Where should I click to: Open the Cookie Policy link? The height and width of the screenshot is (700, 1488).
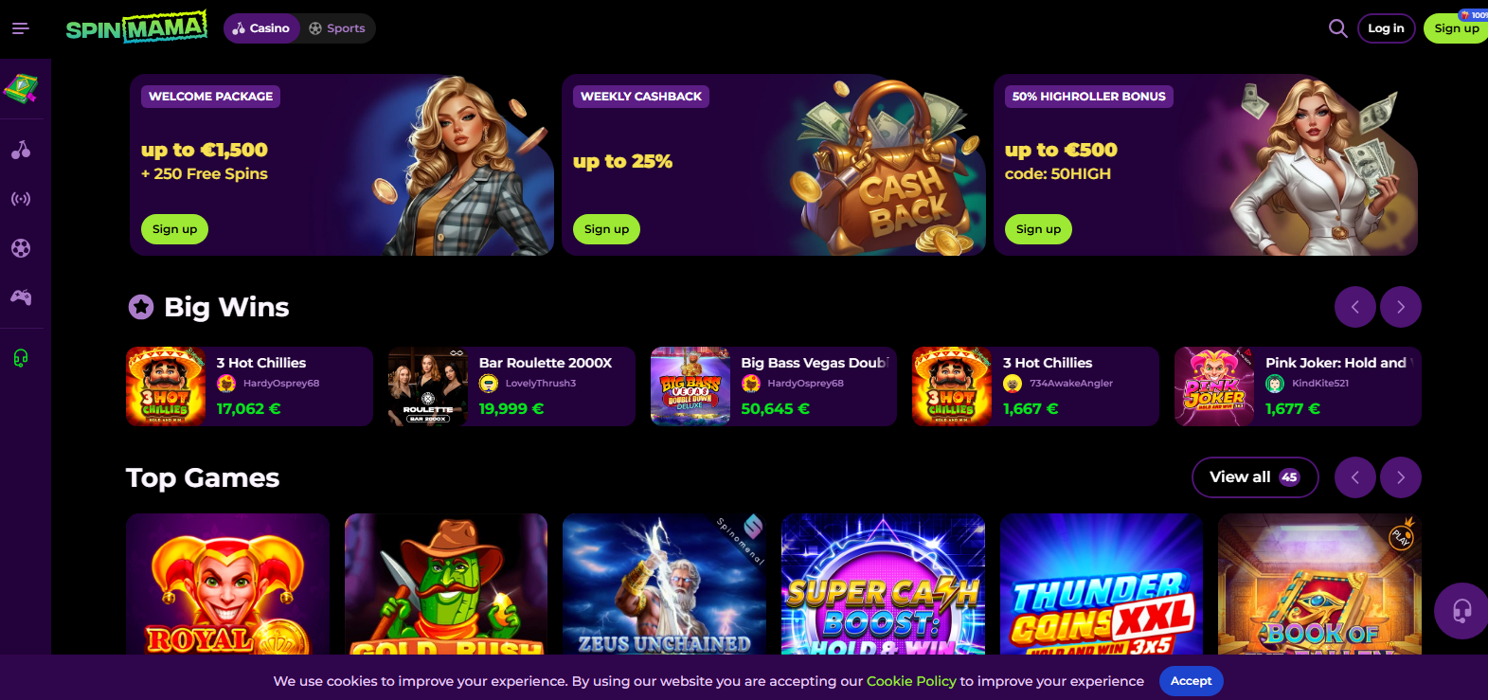(911, 681)
